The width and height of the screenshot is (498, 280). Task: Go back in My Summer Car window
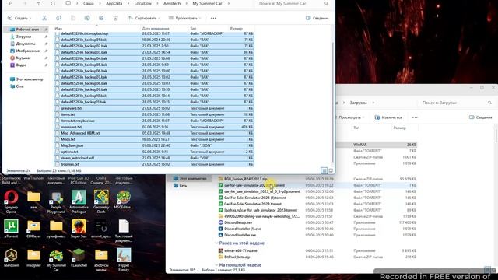click(x=10, y=3)
